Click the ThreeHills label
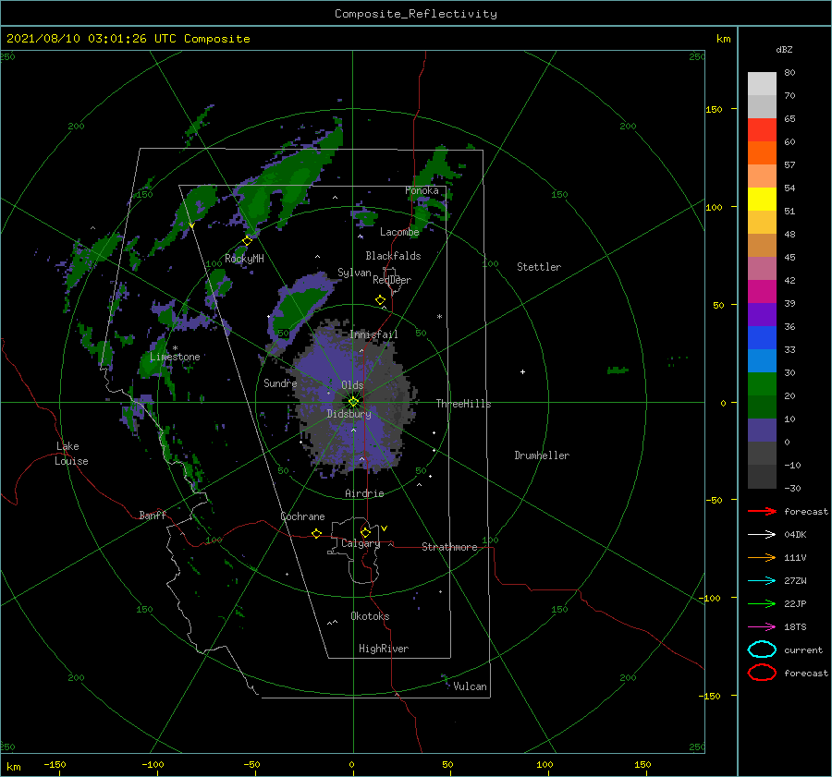 tap(464, 404)
